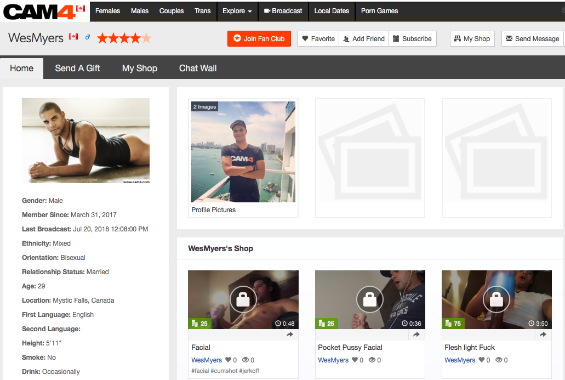Image resolution: width=565 pixels, height=380 pixels.
Task: Click the Join Fan Club button
Action: (x=259, y=38)
